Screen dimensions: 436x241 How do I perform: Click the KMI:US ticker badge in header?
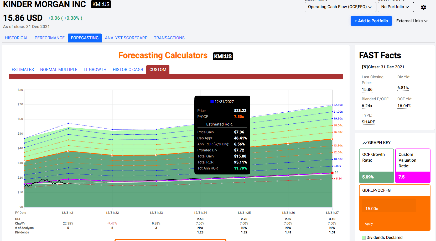pos(101,4)
